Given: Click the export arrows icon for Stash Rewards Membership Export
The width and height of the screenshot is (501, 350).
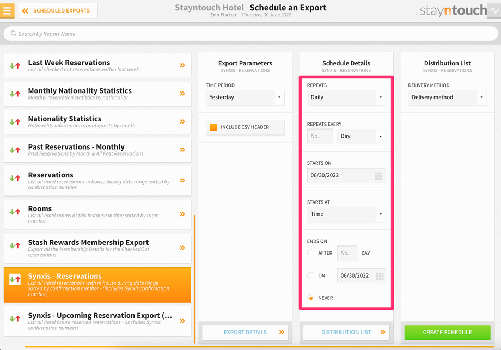Looking at the screenshot, I should coord(15,245).
